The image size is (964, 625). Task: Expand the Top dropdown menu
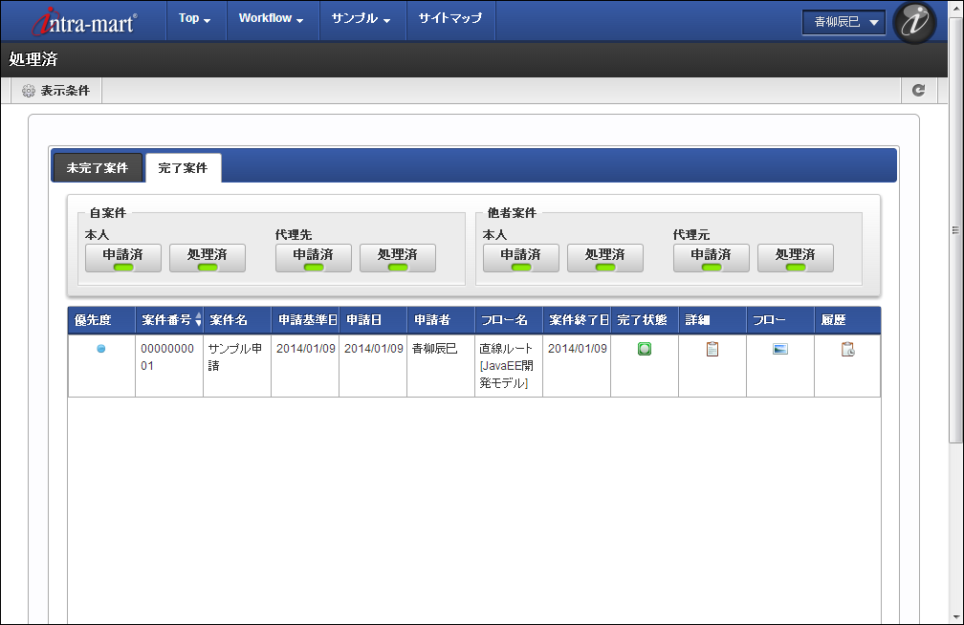pyautogui.click(x=194, y=19)
